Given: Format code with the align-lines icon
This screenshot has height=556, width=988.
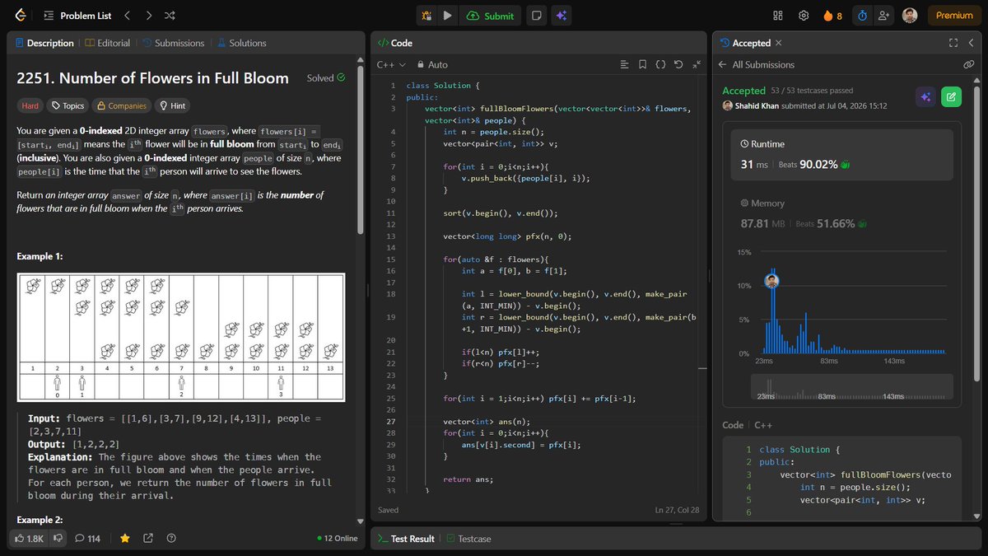Looking at the screenshot, I should (x=625, y=64).
